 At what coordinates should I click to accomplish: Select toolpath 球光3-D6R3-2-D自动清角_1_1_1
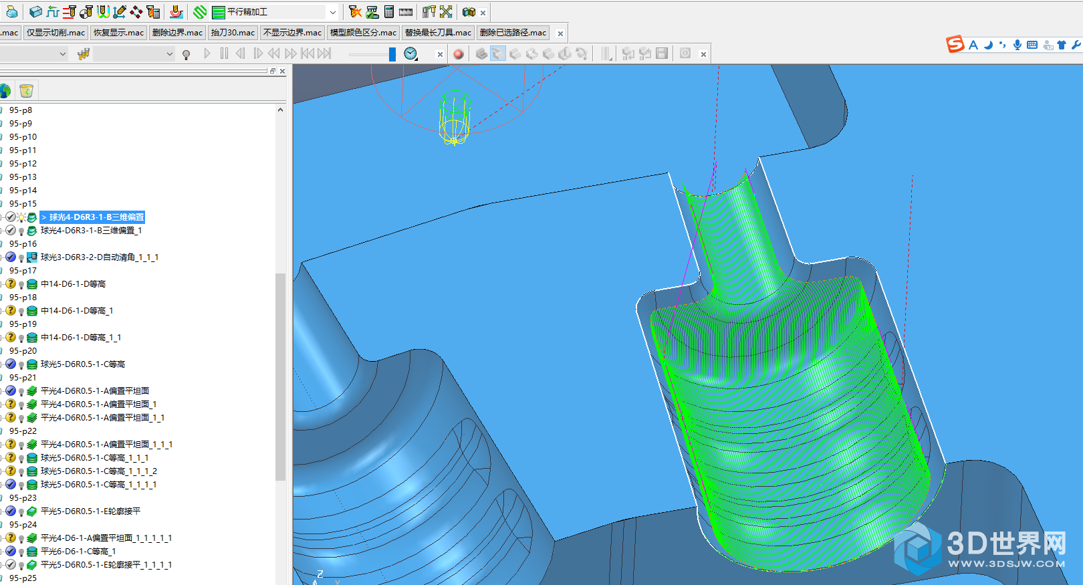100,257
